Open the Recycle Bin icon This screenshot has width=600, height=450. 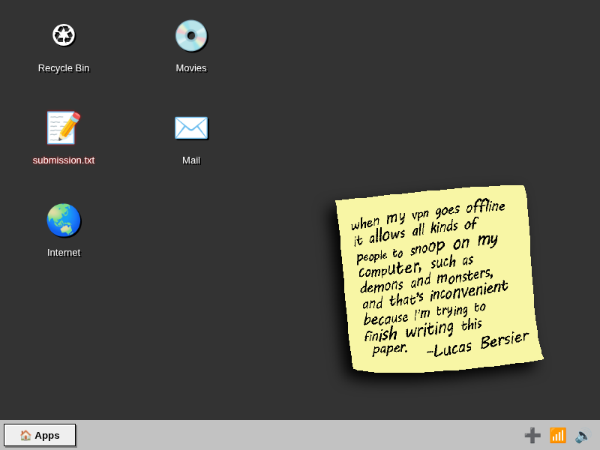click(64, 35)
